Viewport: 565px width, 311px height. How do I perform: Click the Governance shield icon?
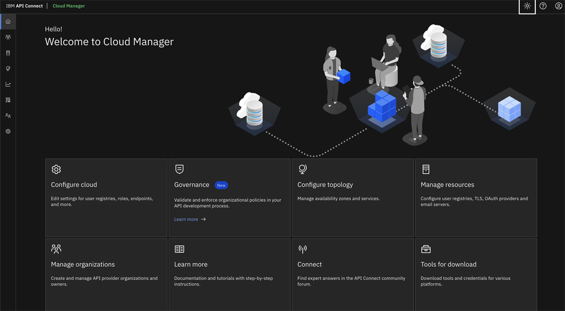click(179, 169)
